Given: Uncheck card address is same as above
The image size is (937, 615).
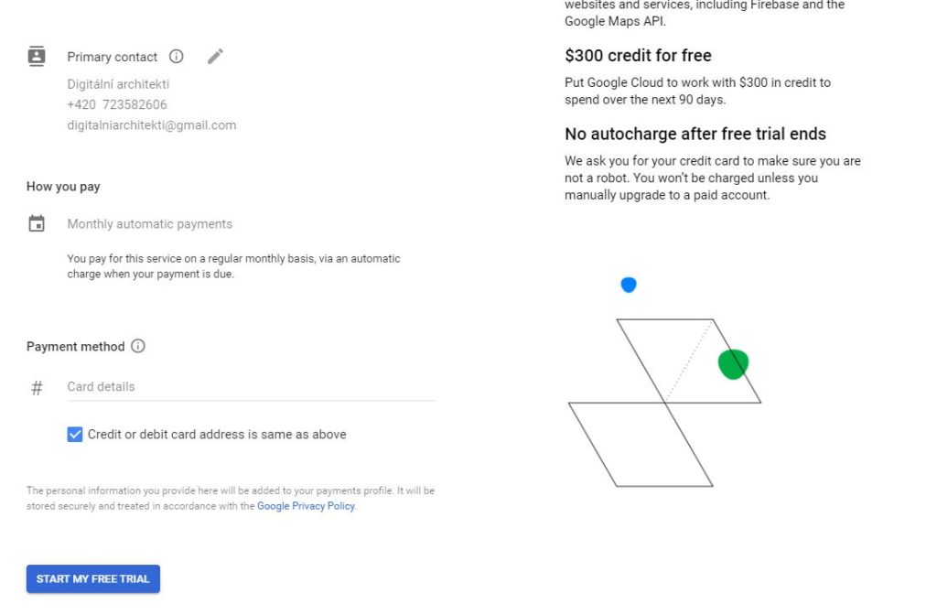Looking at the screenshot, I should (75, 435).
